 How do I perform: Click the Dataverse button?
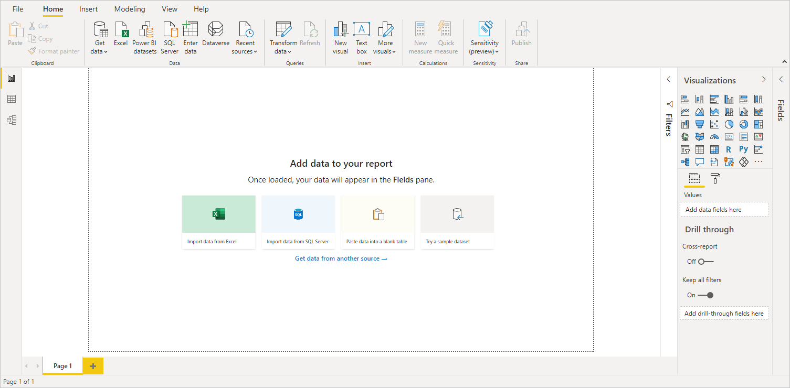[x=216, y=34]
